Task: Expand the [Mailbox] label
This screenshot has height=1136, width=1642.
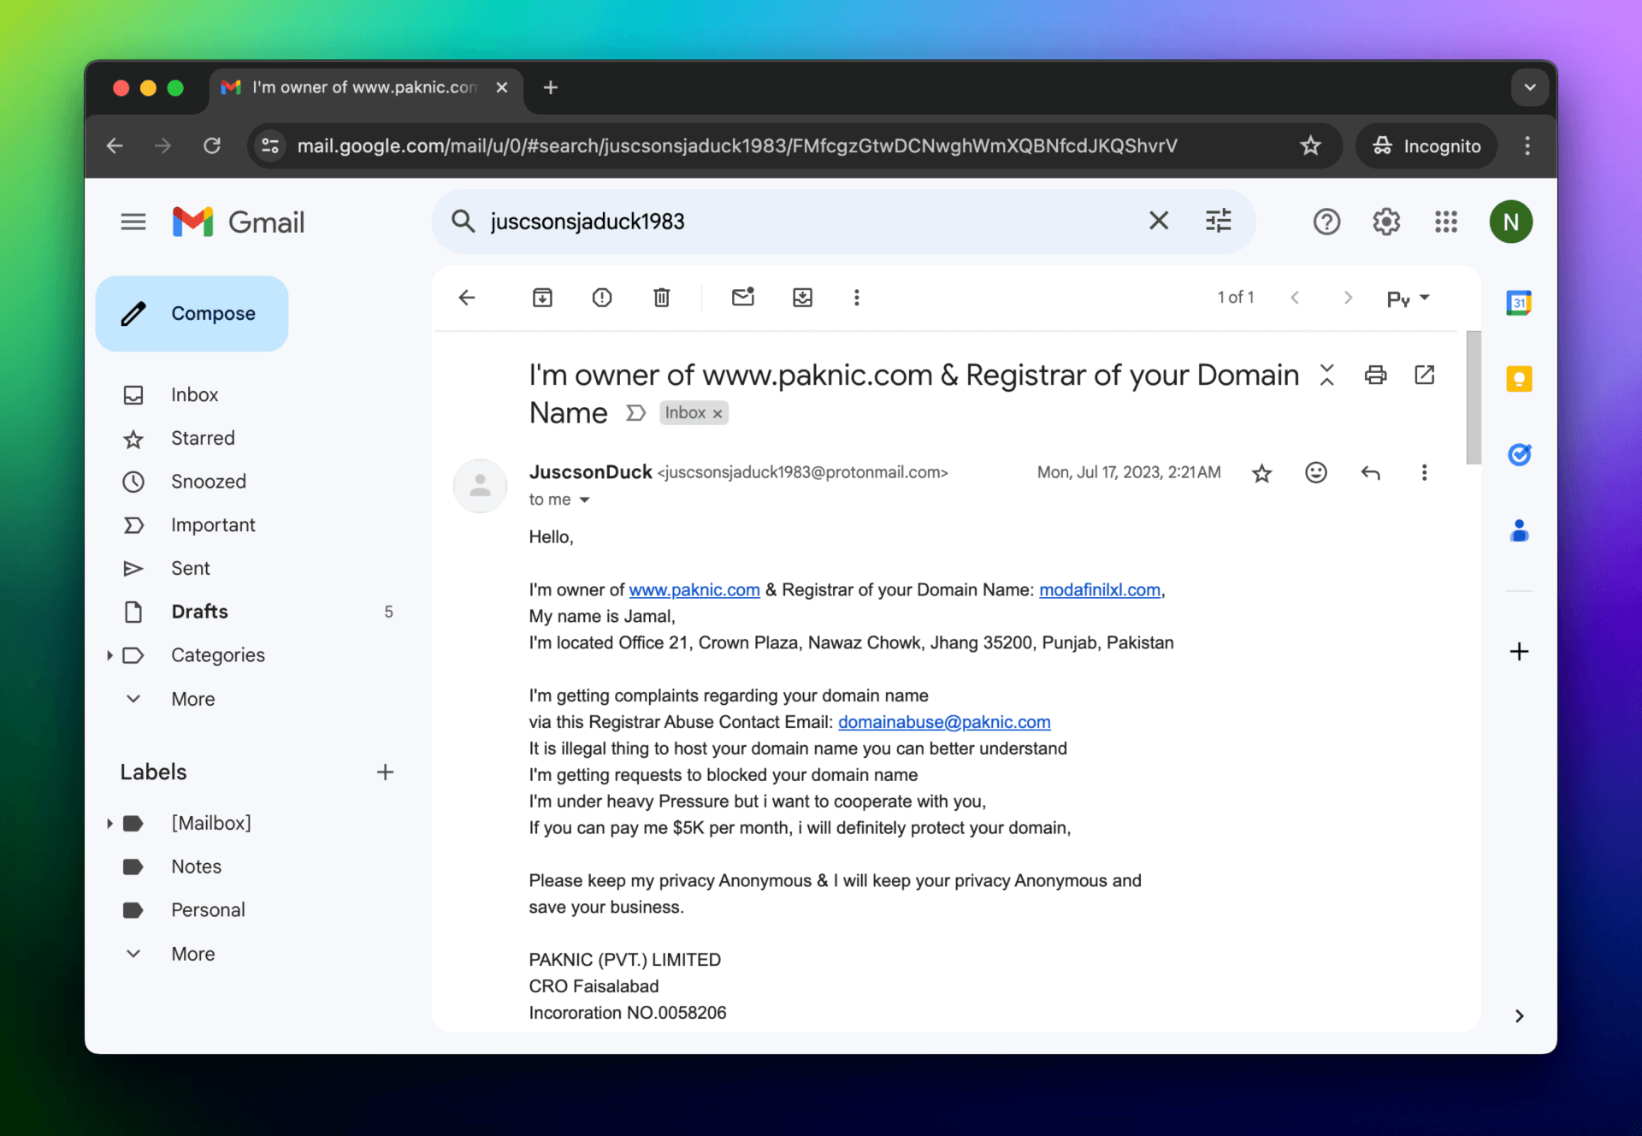Action: pyautogui.click(x=109, y=823)
